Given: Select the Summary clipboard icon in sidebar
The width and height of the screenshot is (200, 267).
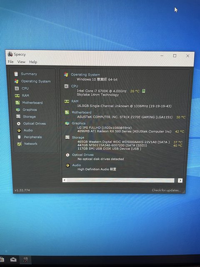Looking at the screenshot, I should (x=16, y=74).
